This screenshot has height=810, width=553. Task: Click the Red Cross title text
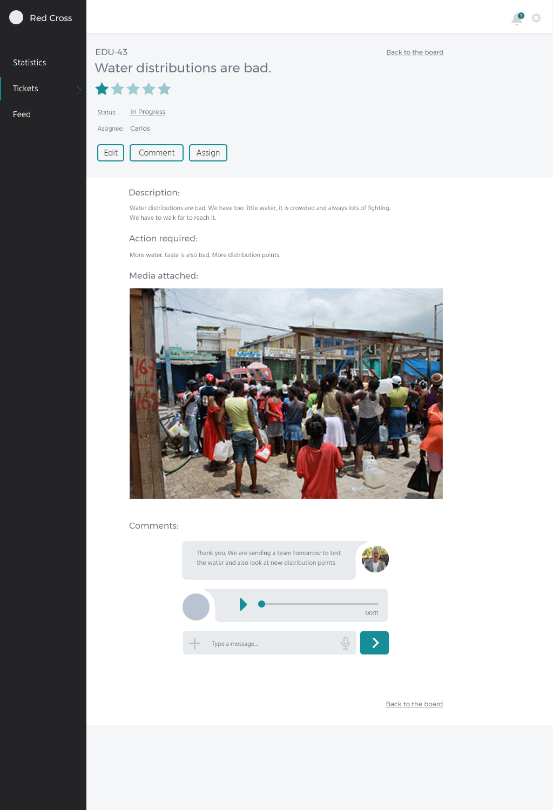point(51,18)
